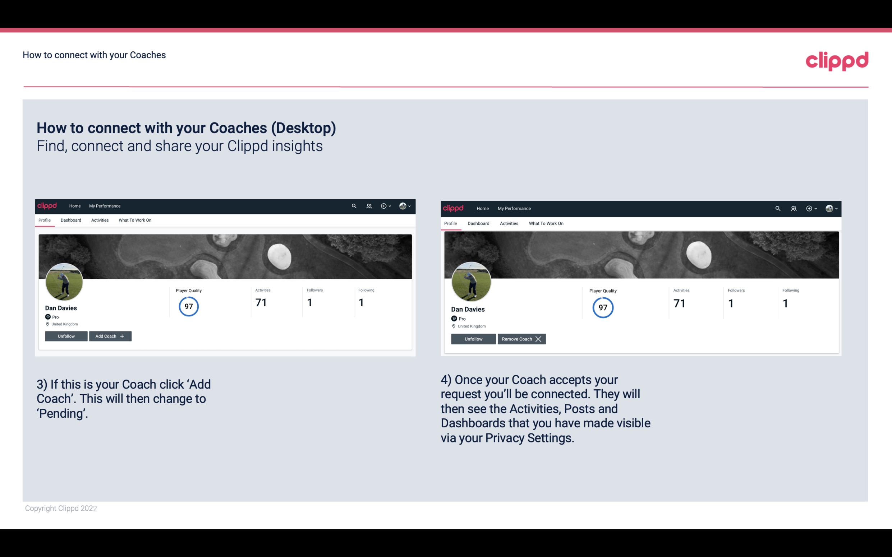Click Dan Davies player profile picture thumbnail

(x=64, y=280)
